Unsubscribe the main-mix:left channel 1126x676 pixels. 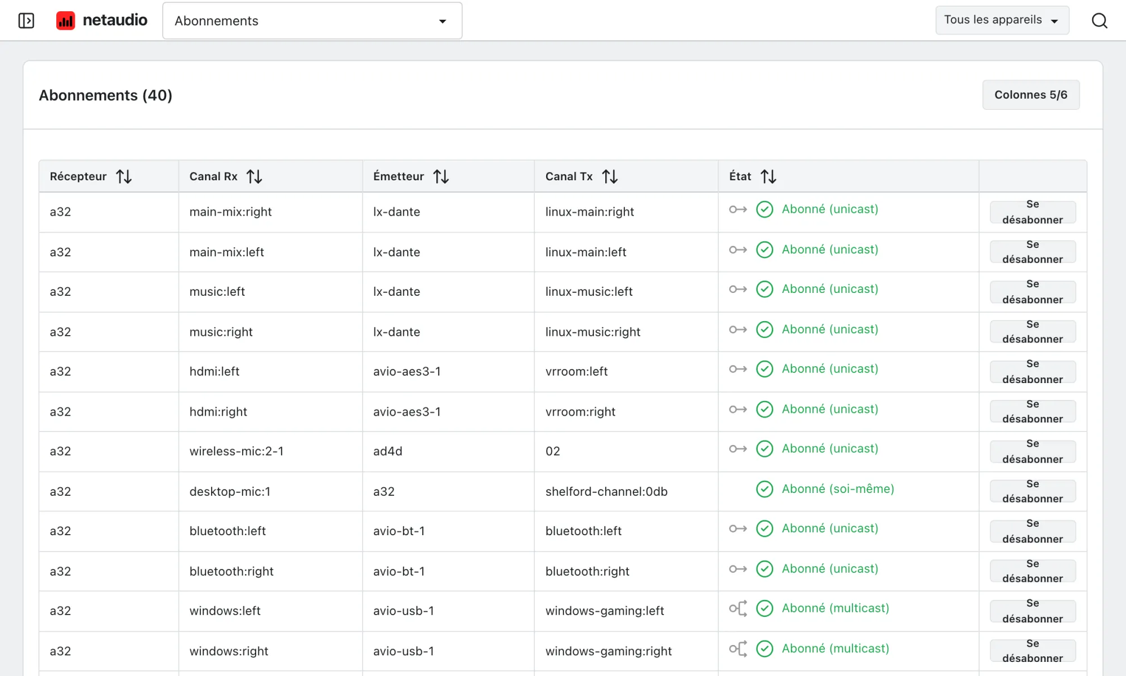coord(1033,252)
